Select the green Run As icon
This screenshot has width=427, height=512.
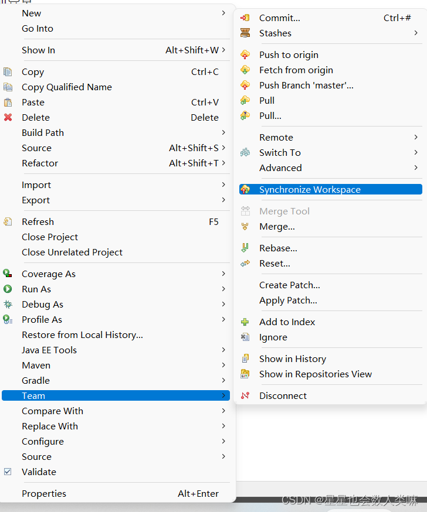[x=8, y=289]
